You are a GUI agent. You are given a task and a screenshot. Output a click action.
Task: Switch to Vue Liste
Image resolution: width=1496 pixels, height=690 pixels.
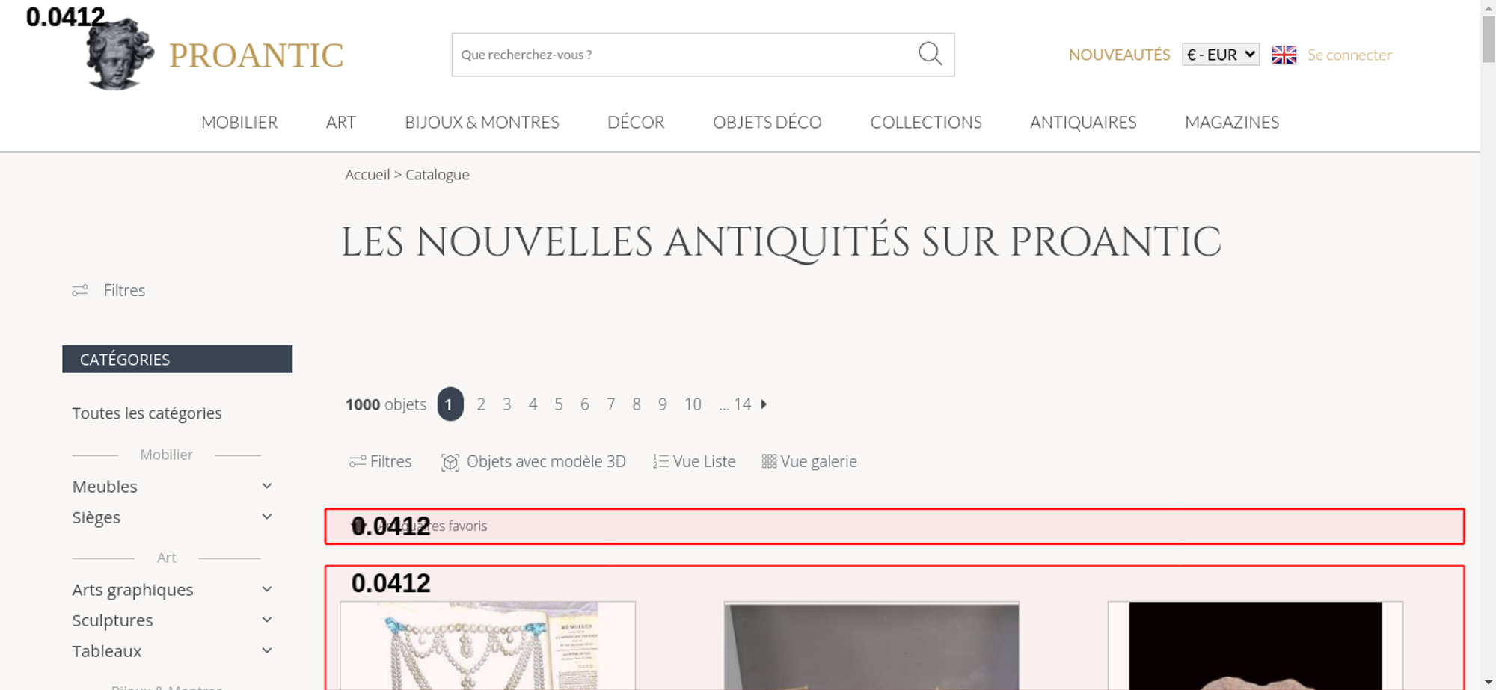pyautogui.click(x=694, y=461)
